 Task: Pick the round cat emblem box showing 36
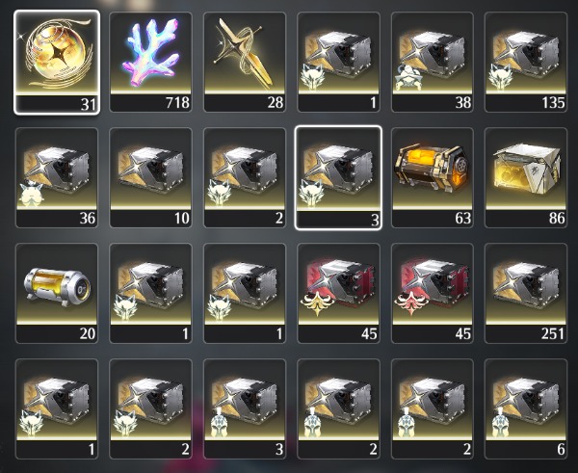tap(57, 177)
